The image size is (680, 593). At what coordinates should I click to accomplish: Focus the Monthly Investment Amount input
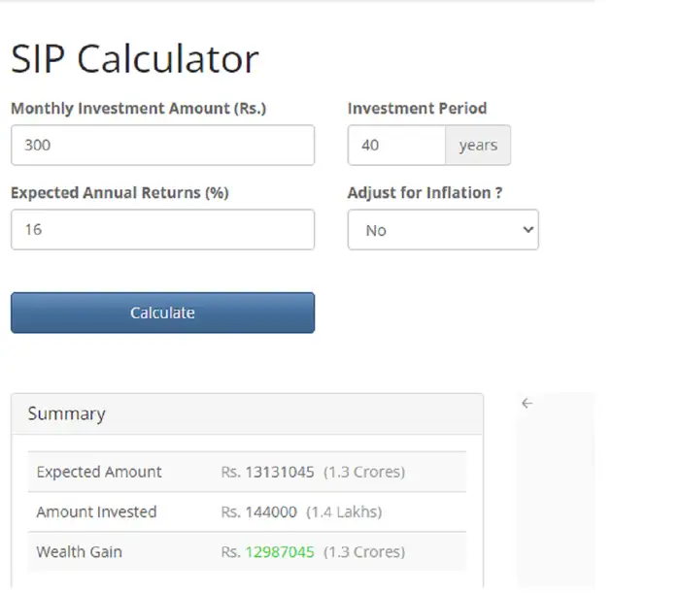[162, 146]
